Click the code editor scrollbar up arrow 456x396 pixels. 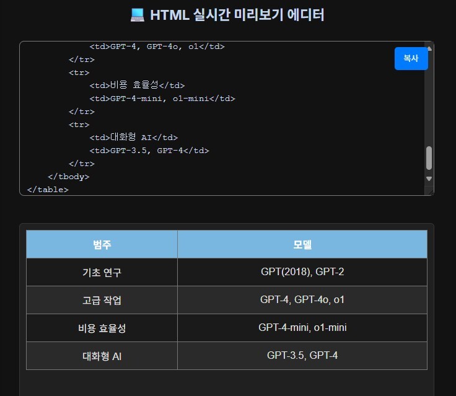tap(429, 49)
